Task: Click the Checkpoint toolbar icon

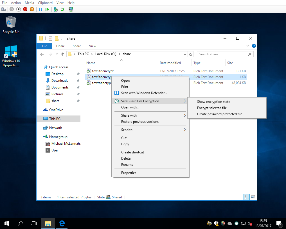Action: (x=56, y=9)
